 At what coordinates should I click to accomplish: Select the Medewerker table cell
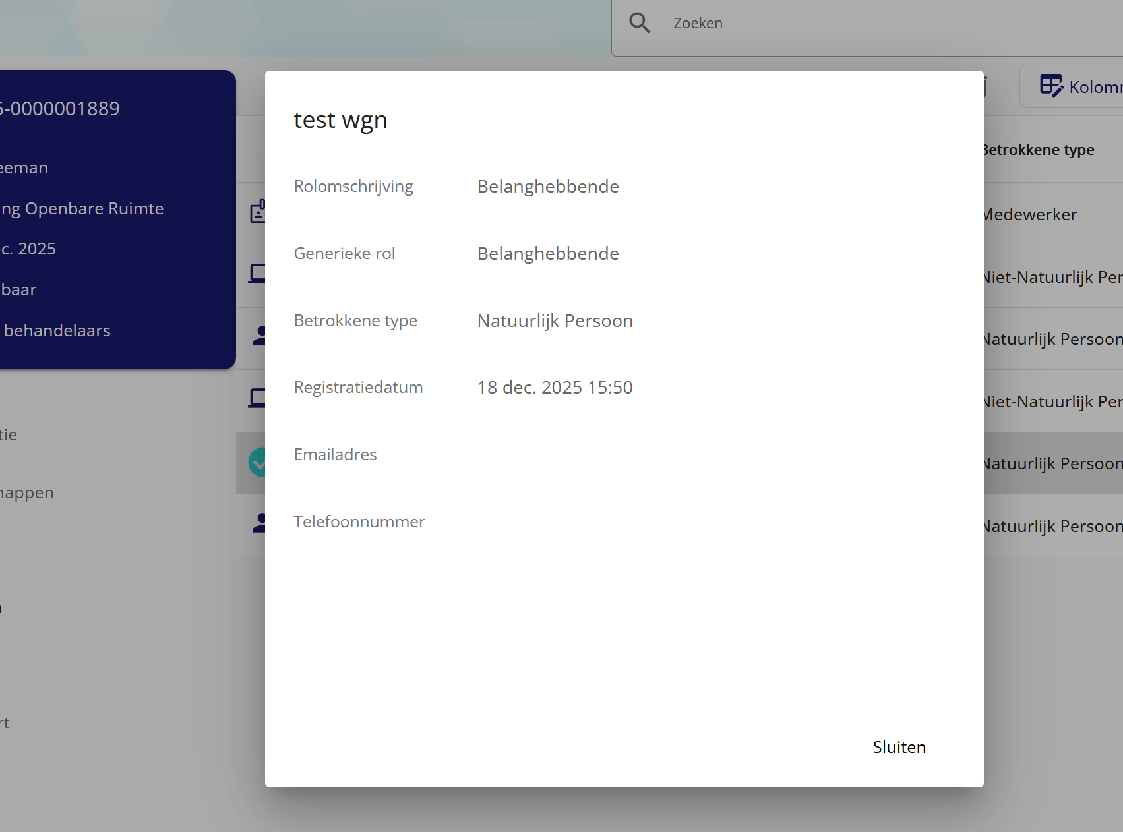(1030, 214)
